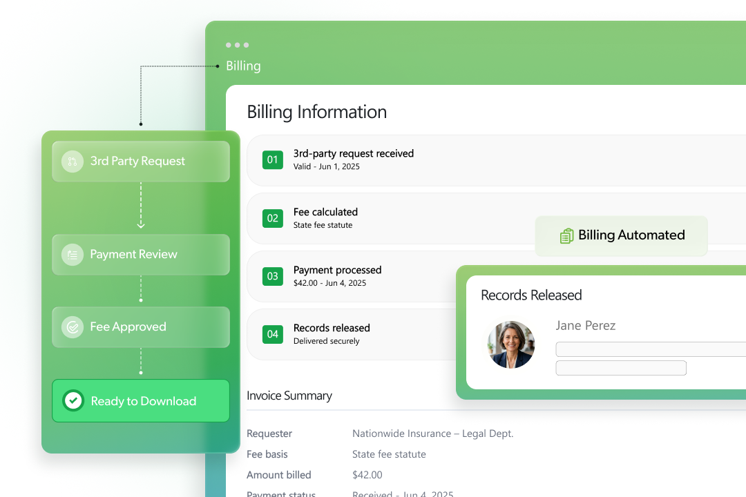Click the Invoice Summary heading
Viewport: 746px width, 497px height.
pos(289,396)
